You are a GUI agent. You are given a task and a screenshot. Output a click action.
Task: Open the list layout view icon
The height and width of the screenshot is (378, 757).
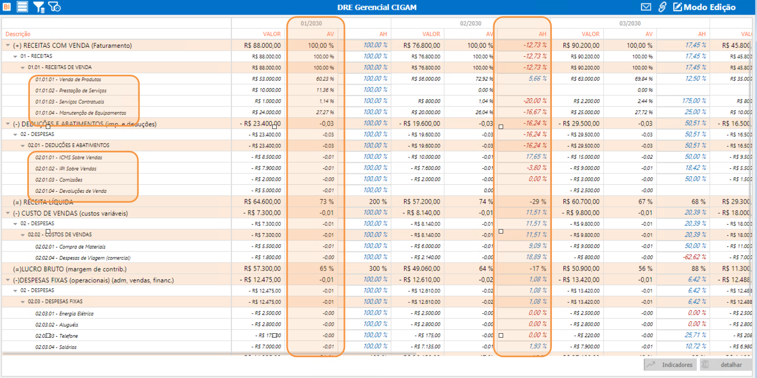tap(22, 7)
